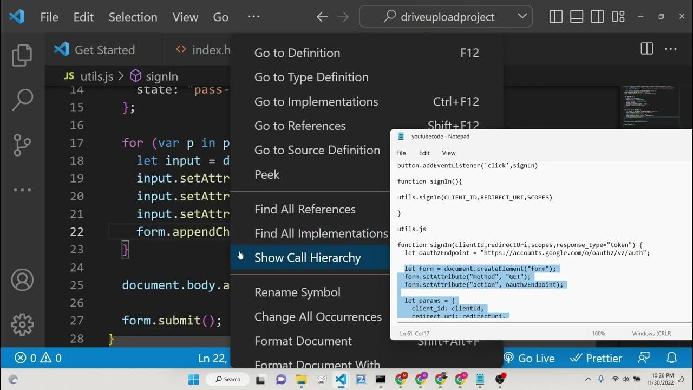Image resolution: width=693 pixels, height=390 pixels.
Task: Split the editor to the right
Action: click(646, 49)
